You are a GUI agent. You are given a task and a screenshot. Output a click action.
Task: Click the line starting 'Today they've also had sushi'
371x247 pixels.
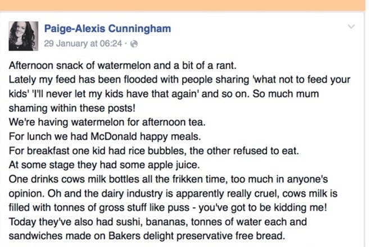click(158, 222)
